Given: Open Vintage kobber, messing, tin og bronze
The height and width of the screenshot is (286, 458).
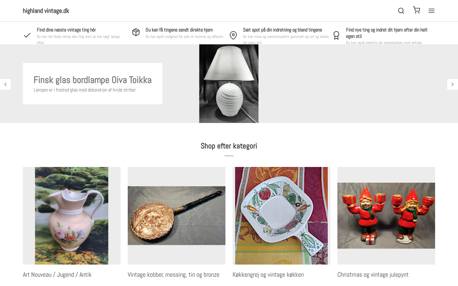Looking at the screenshot, I should [x=174, y=275].
